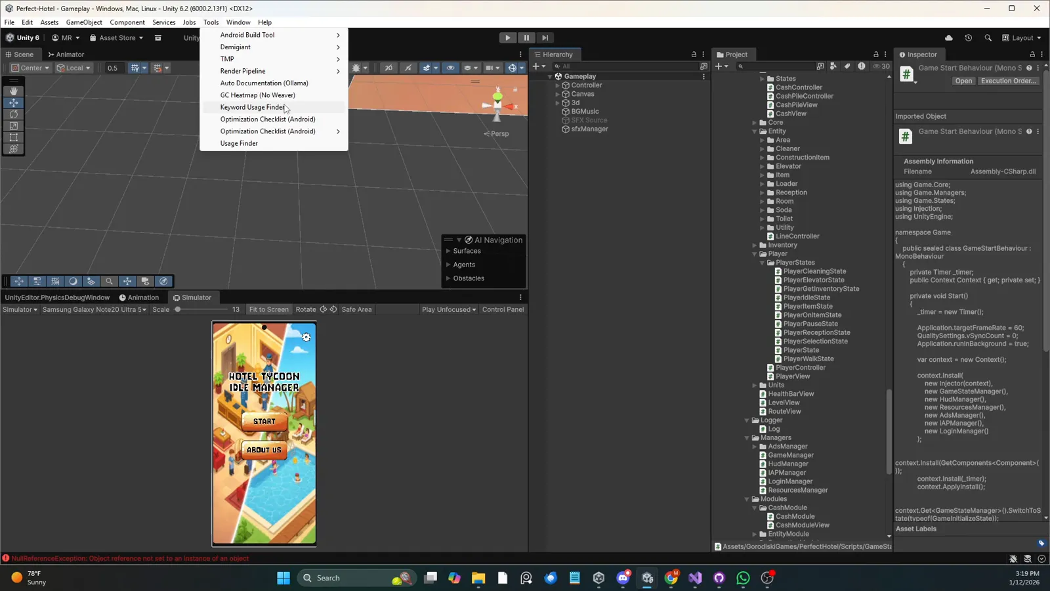Click the Open script button
Screen dimensions: 1050x591
(963, 81)
